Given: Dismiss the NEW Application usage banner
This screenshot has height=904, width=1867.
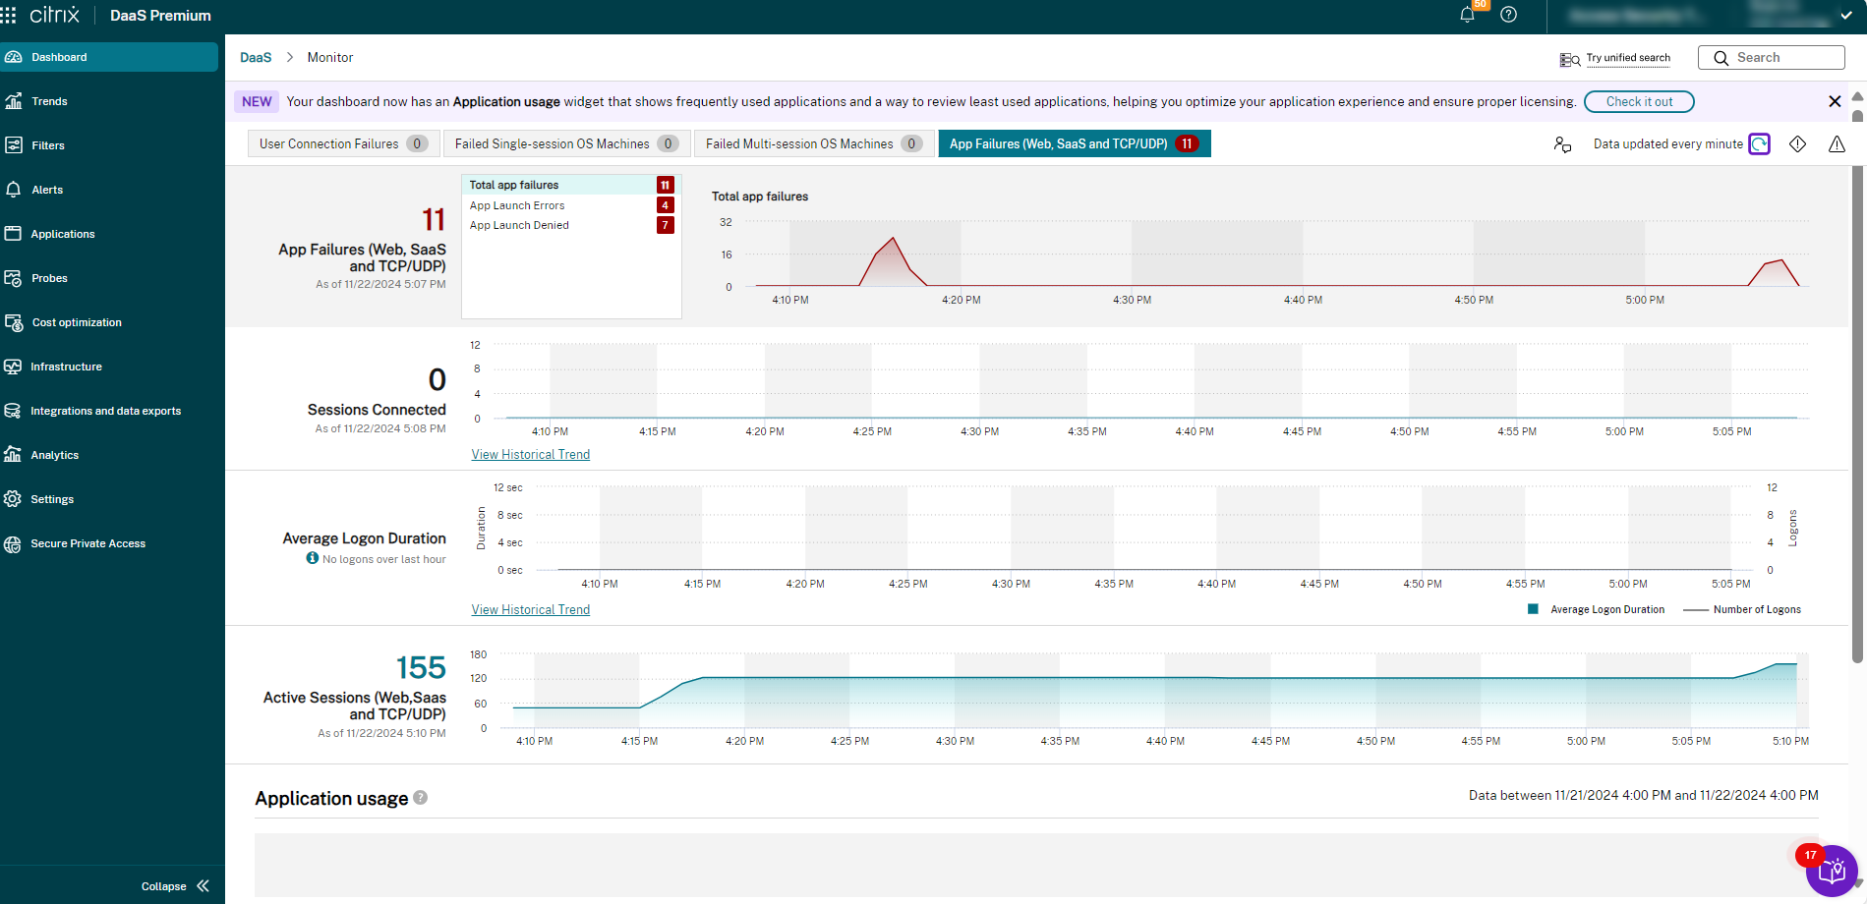Looking at the screenshot, I should pos(1834,101).
